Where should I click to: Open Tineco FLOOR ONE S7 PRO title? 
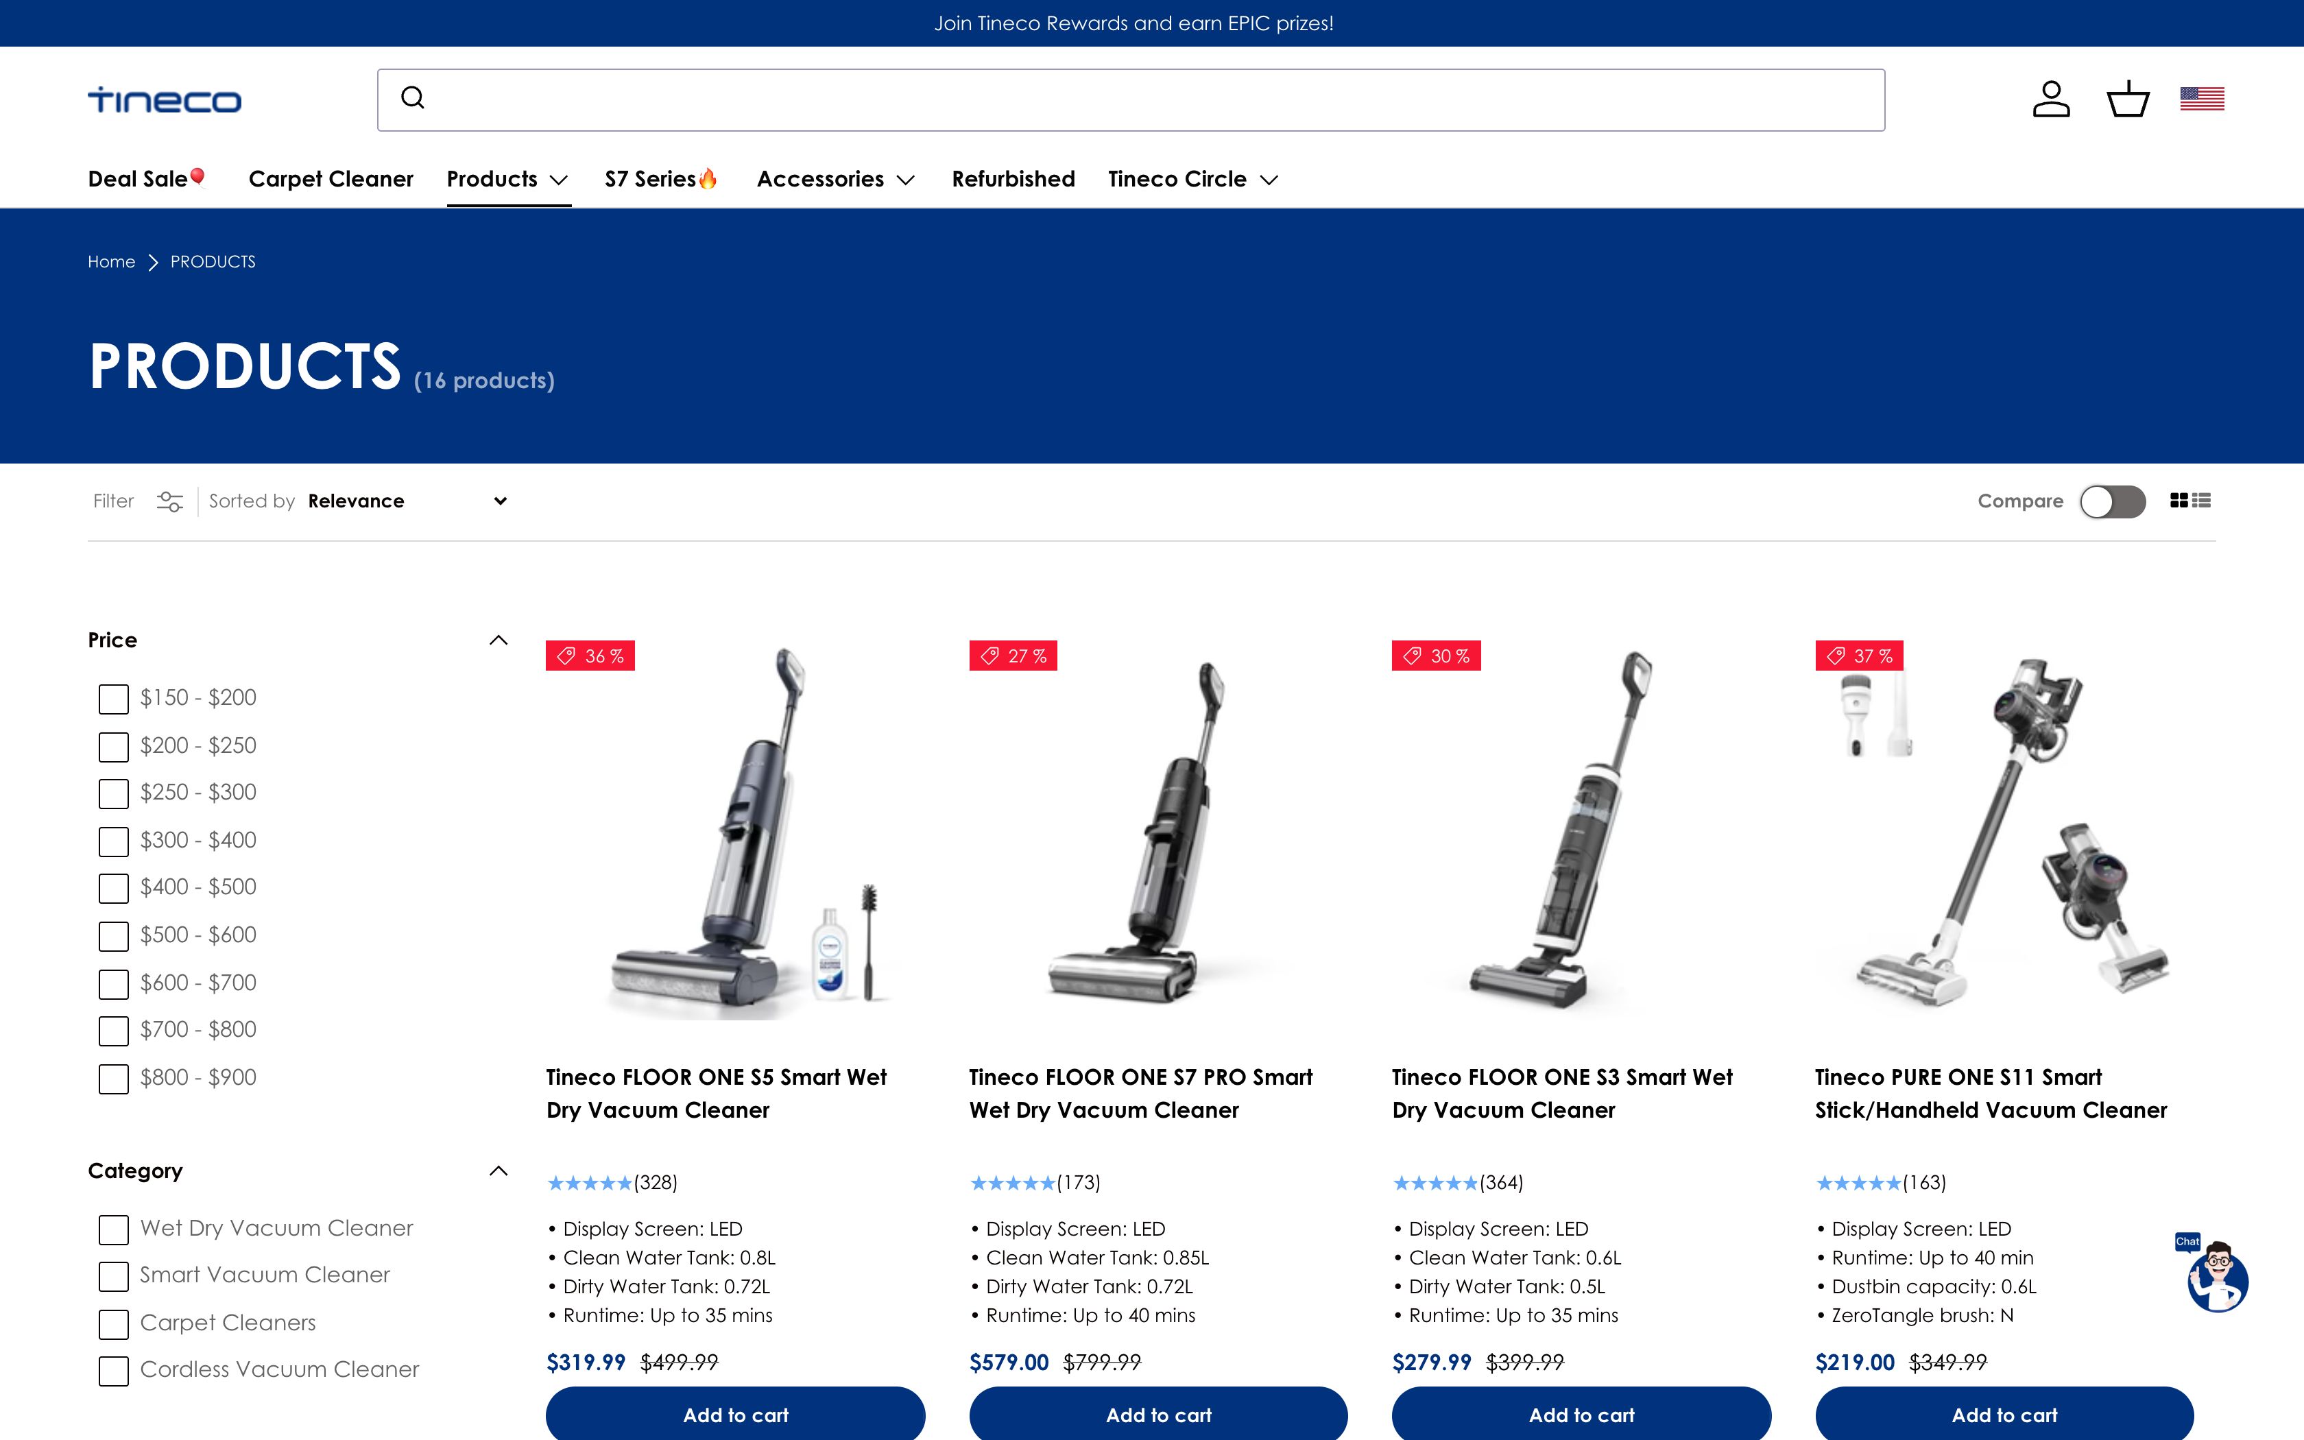coord(1140,1093)
